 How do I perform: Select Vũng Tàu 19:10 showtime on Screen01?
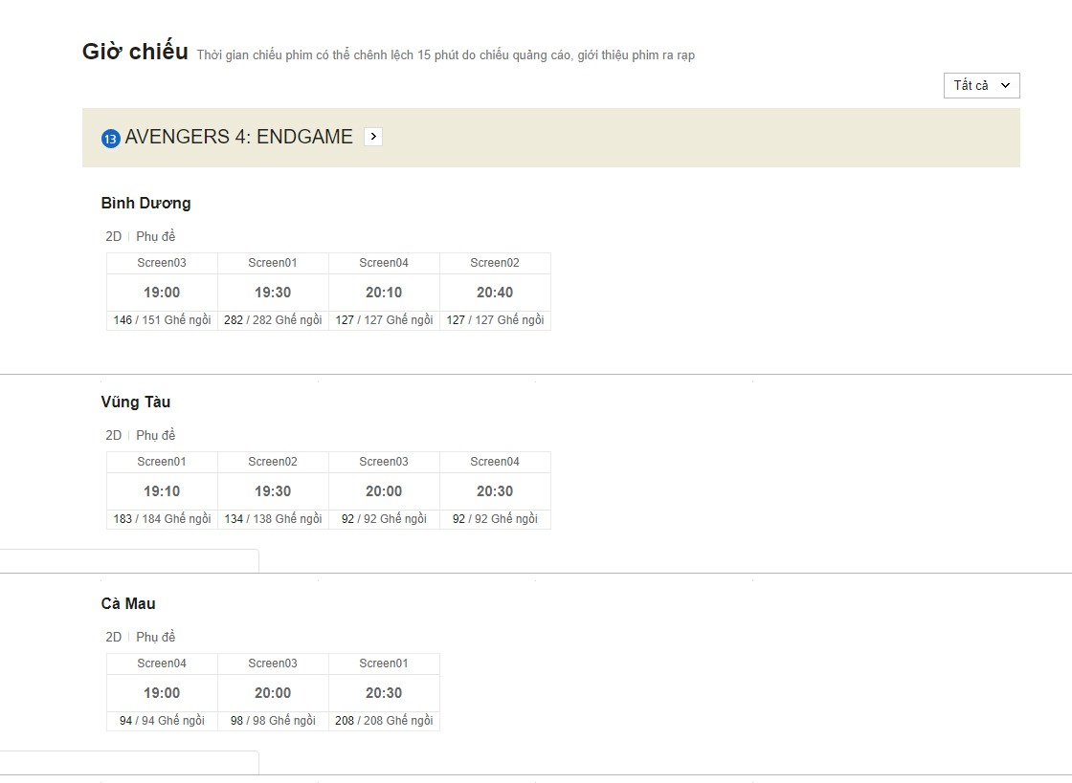click(x=162, y=491)
